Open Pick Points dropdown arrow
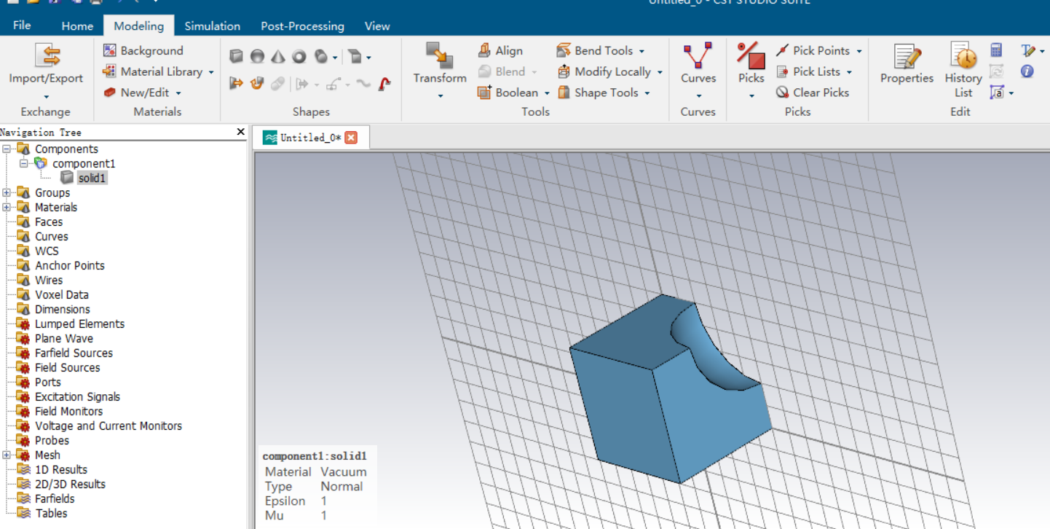The width and height of the screenshot is (1050, 529). pos(859,51)
